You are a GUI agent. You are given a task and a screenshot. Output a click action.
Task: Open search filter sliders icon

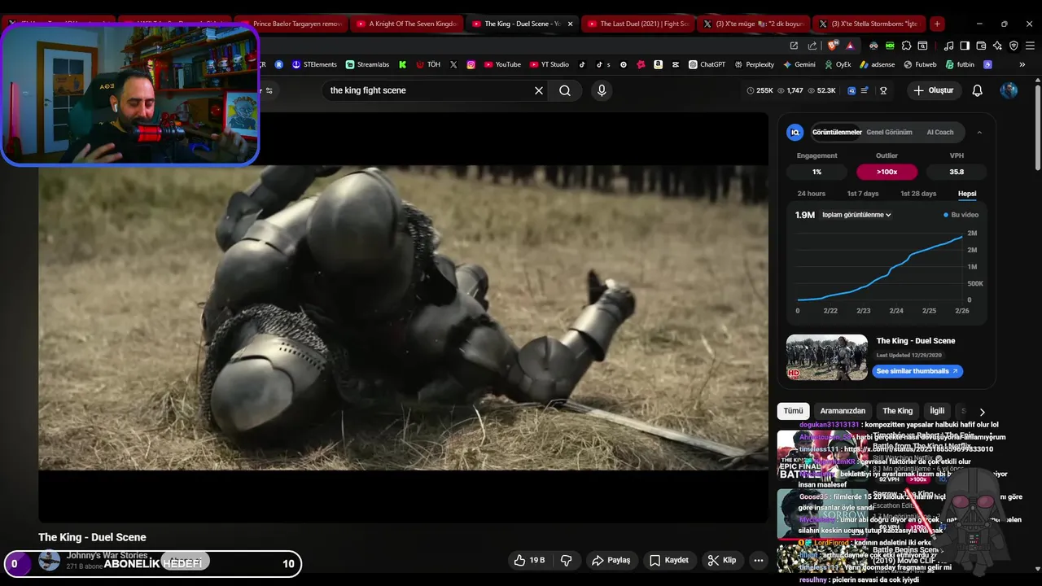(x=269, y=90)
